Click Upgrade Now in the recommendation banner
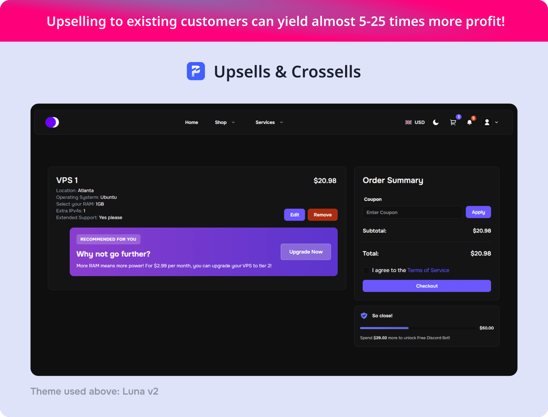This screenshot has height=417, width=548. coord(306,252)
